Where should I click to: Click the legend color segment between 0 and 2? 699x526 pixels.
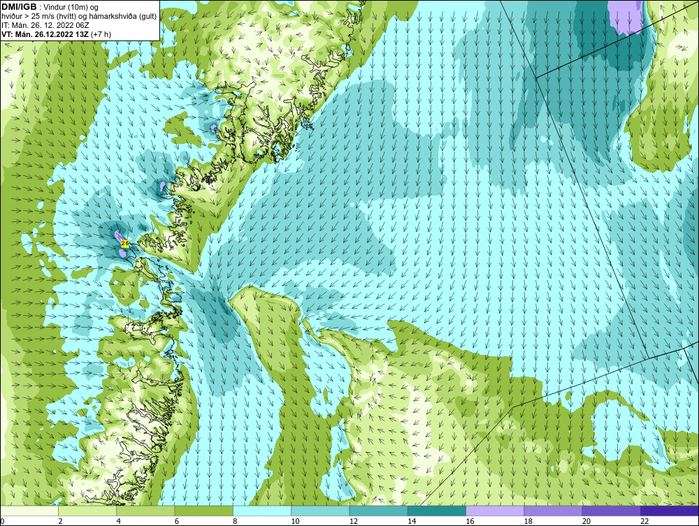pos(29,511)
